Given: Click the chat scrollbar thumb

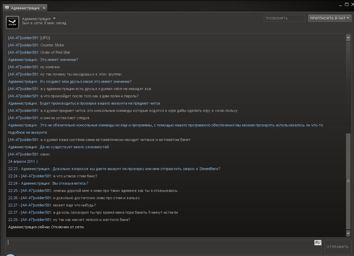Looking at the screenshot, I should pyautogui.click(x=348, y=181).
